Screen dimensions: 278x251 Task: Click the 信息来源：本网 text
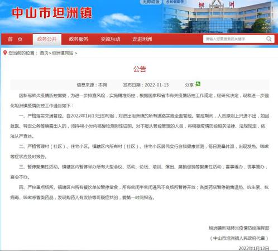[x=92, y=85]
